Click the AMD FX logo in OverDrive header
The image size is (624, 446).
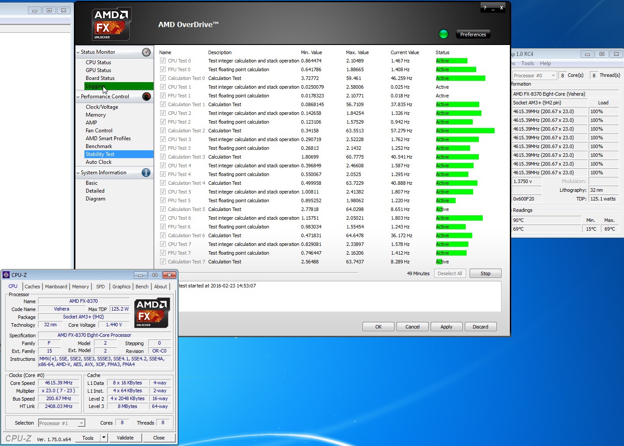click(112, 24)
